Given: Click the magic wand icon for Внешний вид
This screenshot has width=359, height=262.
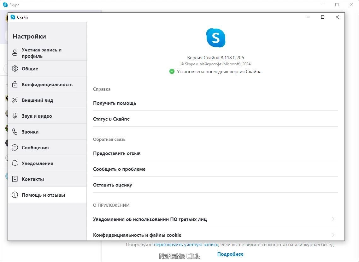Looking at the screenshot, I should tap(15, 100).
